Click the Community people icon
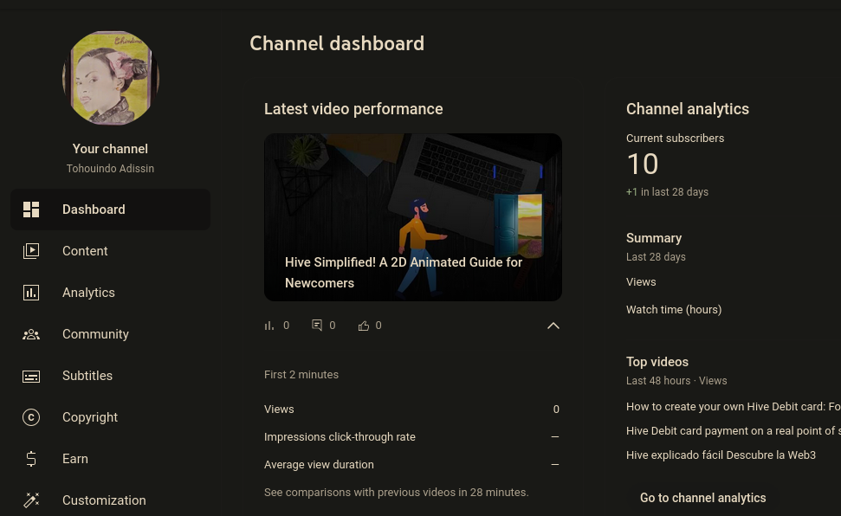 tap(31, 334)
